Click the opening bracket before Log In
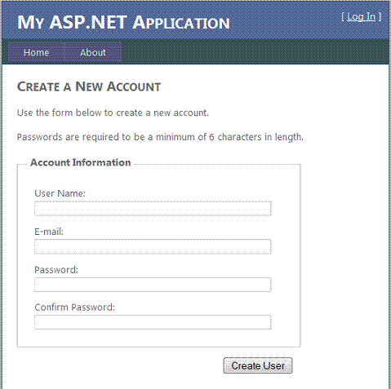 click(343, 17)
